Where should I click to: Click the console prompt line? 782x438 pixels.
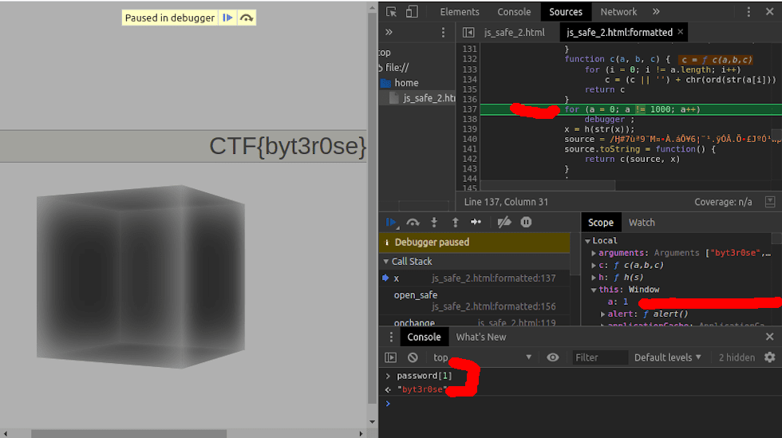pyautogui.click(x=579, y=404)
